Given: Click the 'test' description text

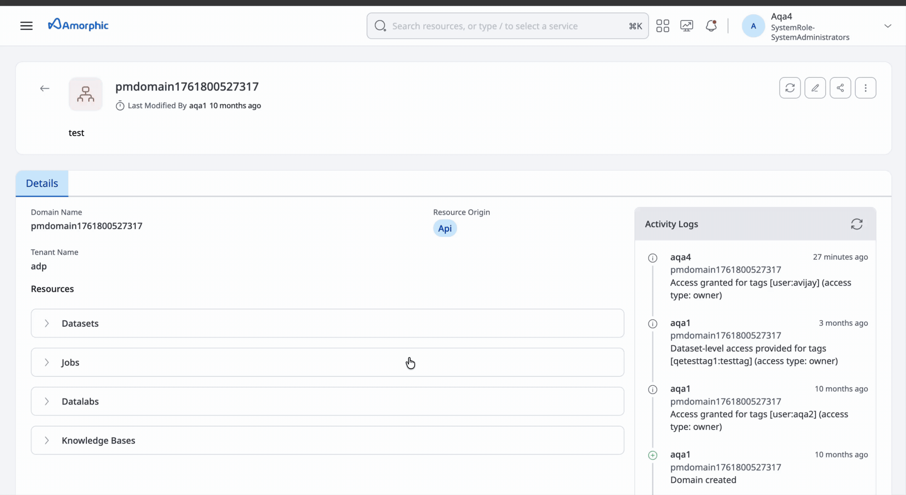Looking at the screenshot, I should 76,133.
